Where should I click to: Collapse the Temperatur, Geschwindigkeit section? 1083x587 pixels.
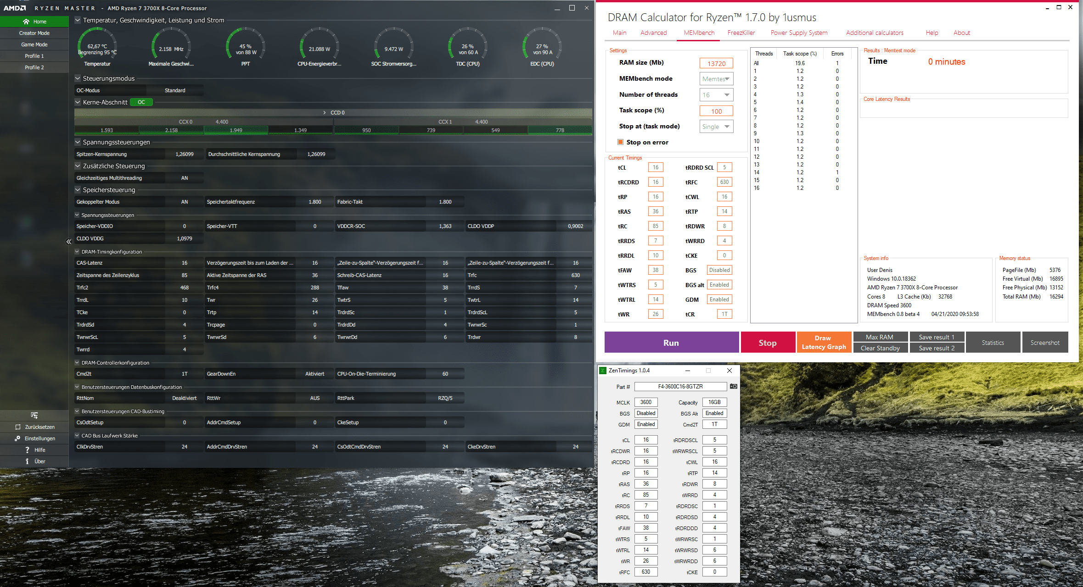[78, 20]
